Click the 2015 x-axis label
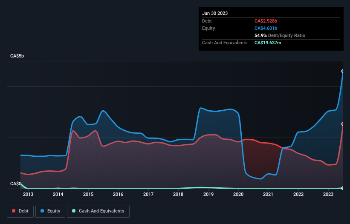Viewport: 350px width, 224px height. [88, 194]
